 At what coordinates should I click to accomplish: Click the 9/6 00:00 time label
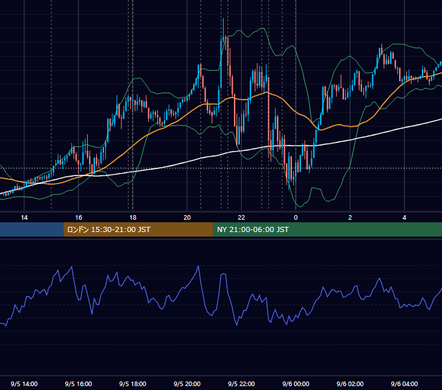click(296, 383)
